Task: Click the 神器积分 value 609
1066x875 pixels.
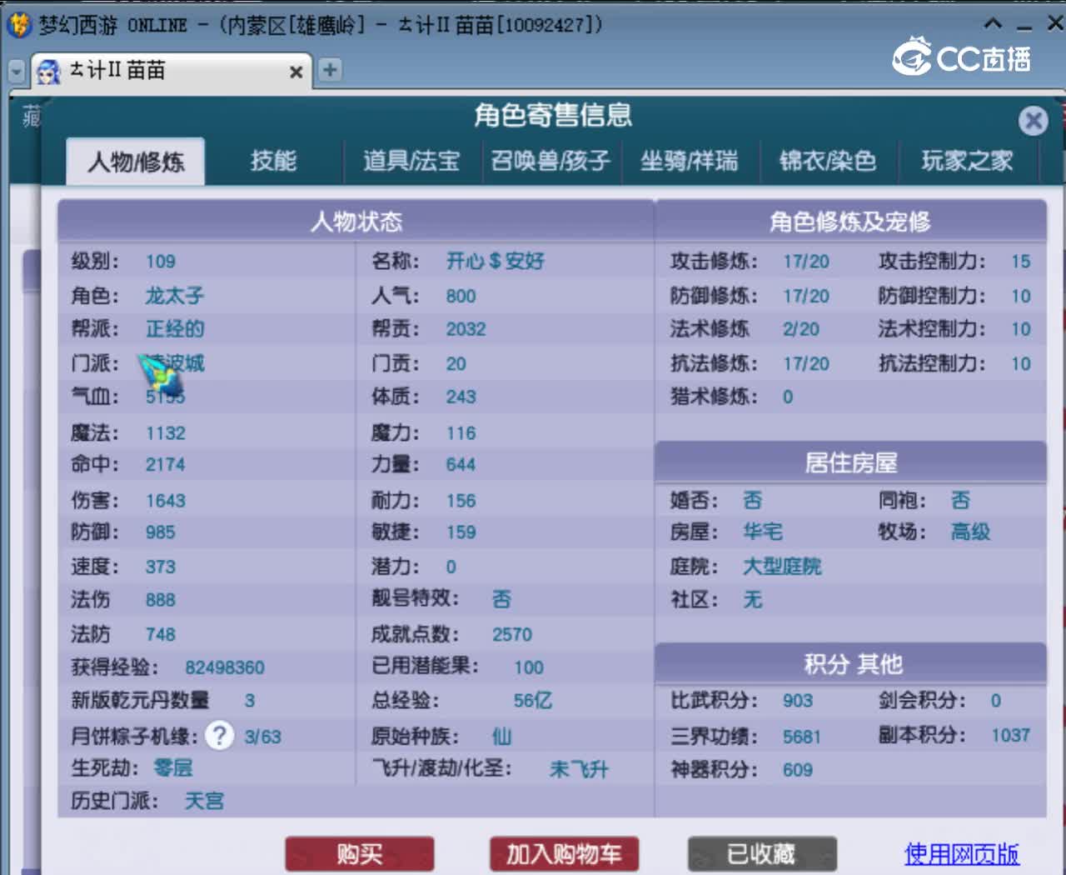Action: (797, 770)
